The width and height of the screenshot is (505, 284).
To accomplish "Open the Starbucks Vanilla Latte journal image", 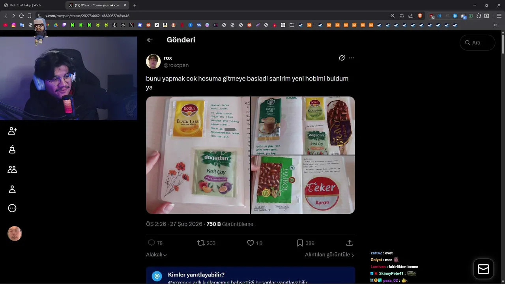I will 303,125.
